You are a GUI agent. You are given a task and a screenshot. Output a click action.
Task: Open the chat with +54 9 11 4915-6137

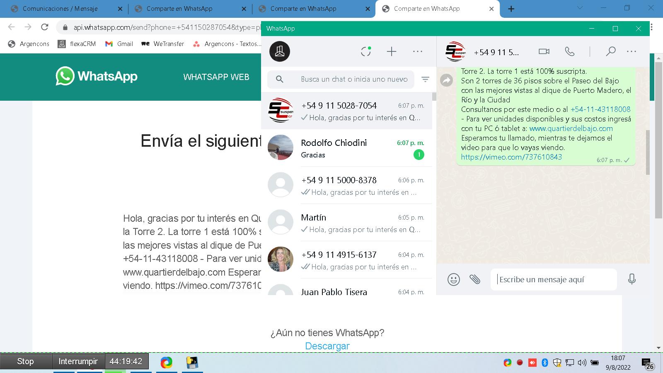coord(346,260)
